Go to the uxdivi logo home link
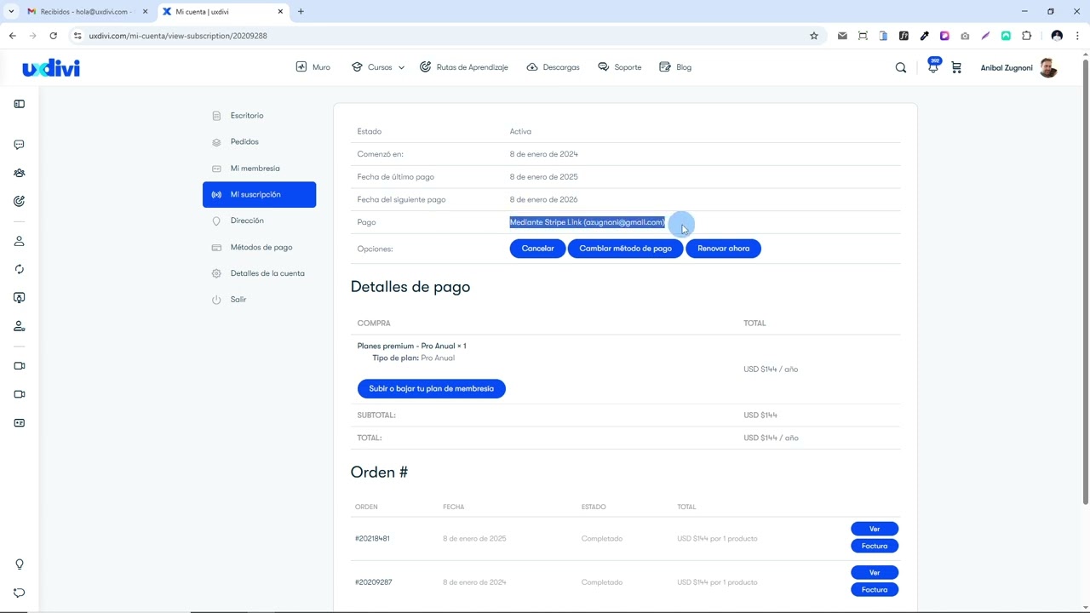Screen dimensions: 1090x613 [51, 68]
